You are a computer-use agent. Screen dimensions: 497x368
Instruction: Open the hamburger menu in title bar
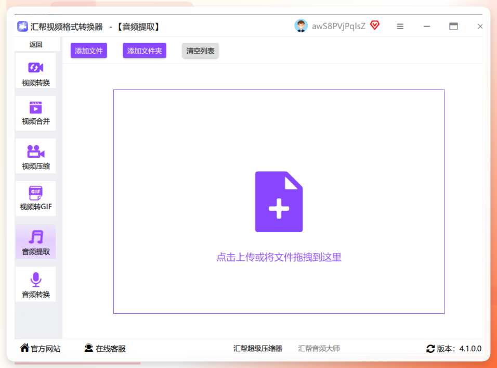coord(400,27)
